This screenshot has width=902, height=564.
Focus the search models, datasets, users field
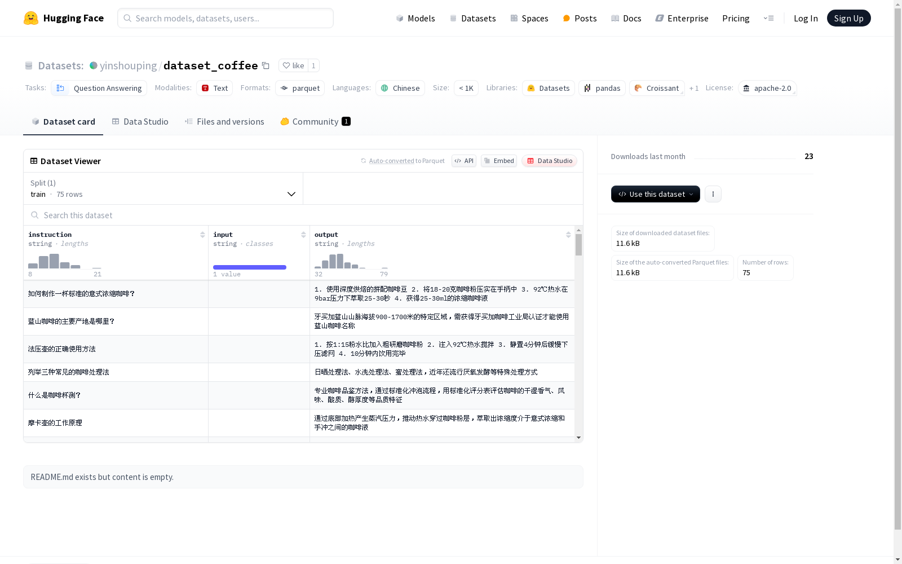[225, 18]
